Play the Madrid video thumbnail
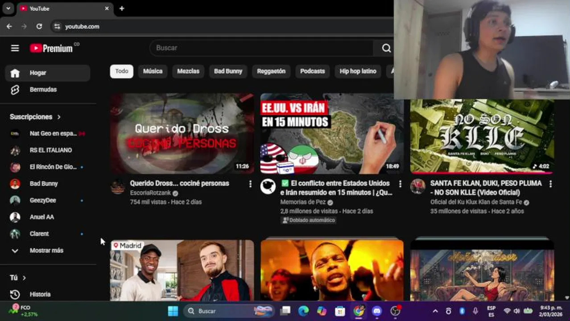Viewport: 570px width, 321px height. [182, 271]
